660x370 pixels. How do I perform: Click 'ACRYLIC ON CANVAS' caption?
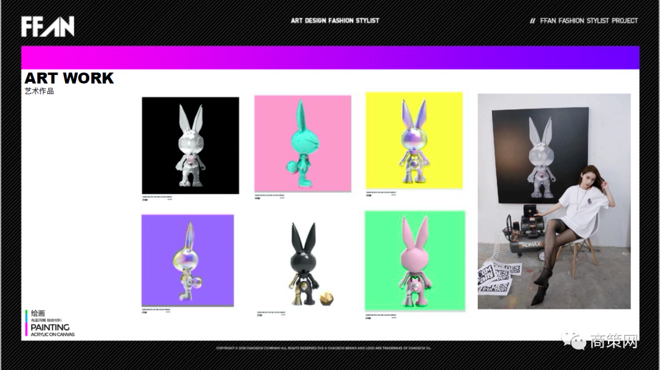[52, 335]
